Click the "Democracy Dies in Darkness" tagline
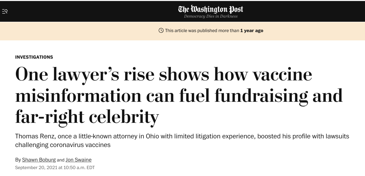The height and width of the screenshot is (176, 365). click(211, 16)
